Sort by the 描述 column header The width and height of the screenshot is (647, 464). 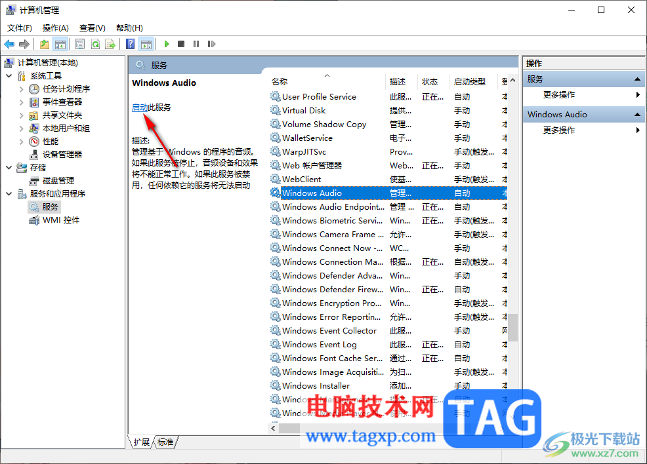click(402, 81)
